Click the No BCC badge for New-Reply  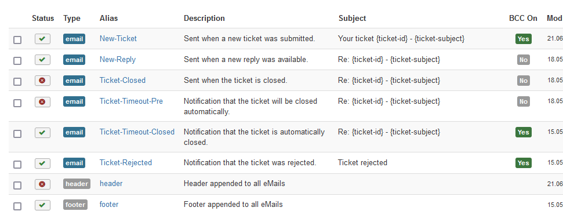pos(524,60)
